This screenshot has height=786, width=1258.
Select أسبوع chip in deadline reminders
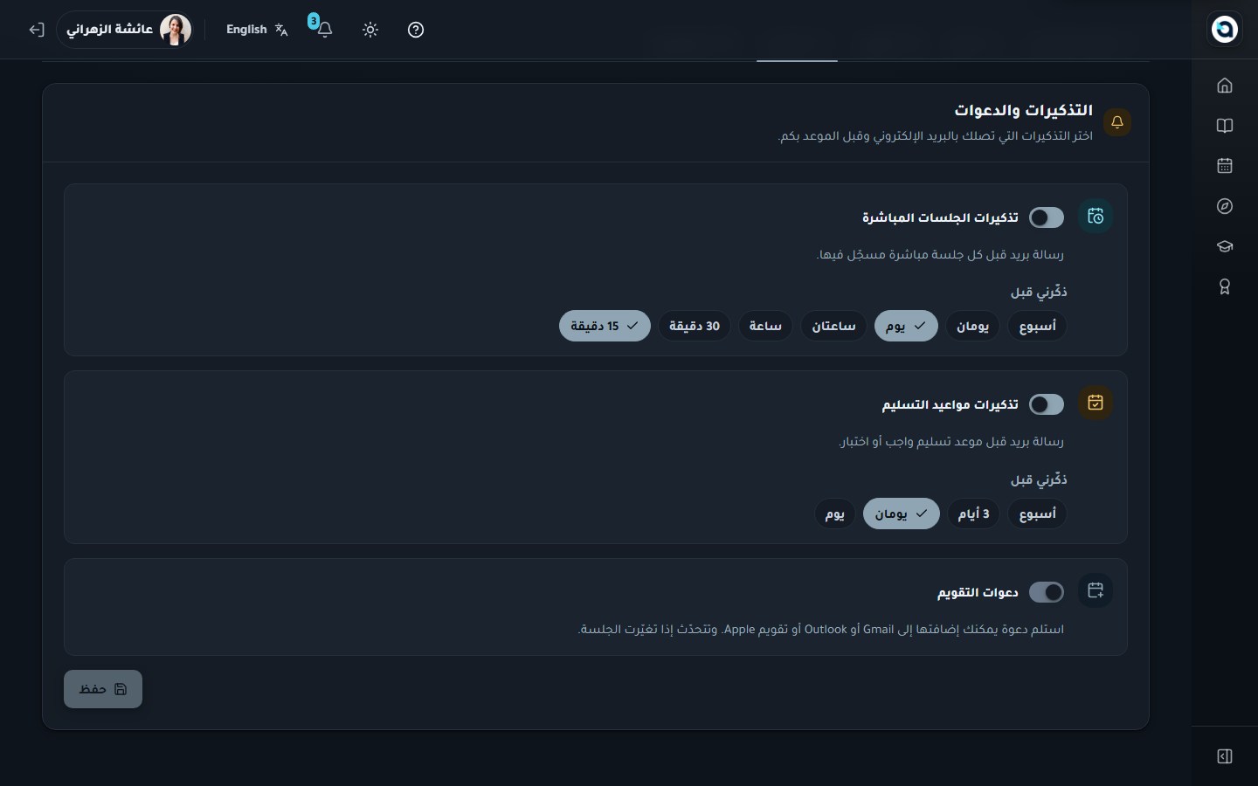pos(1037,514)
